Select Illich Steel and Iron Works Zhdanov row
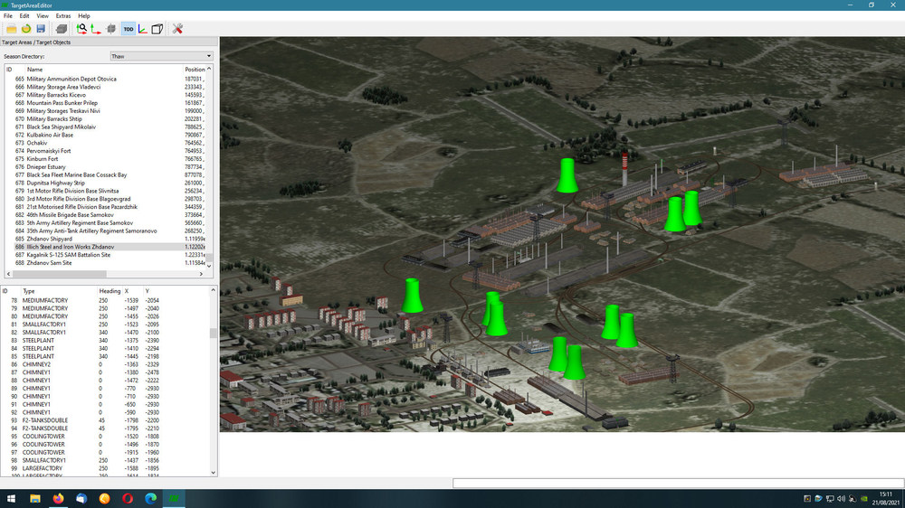905x508 pixels. tap(109, 247)
